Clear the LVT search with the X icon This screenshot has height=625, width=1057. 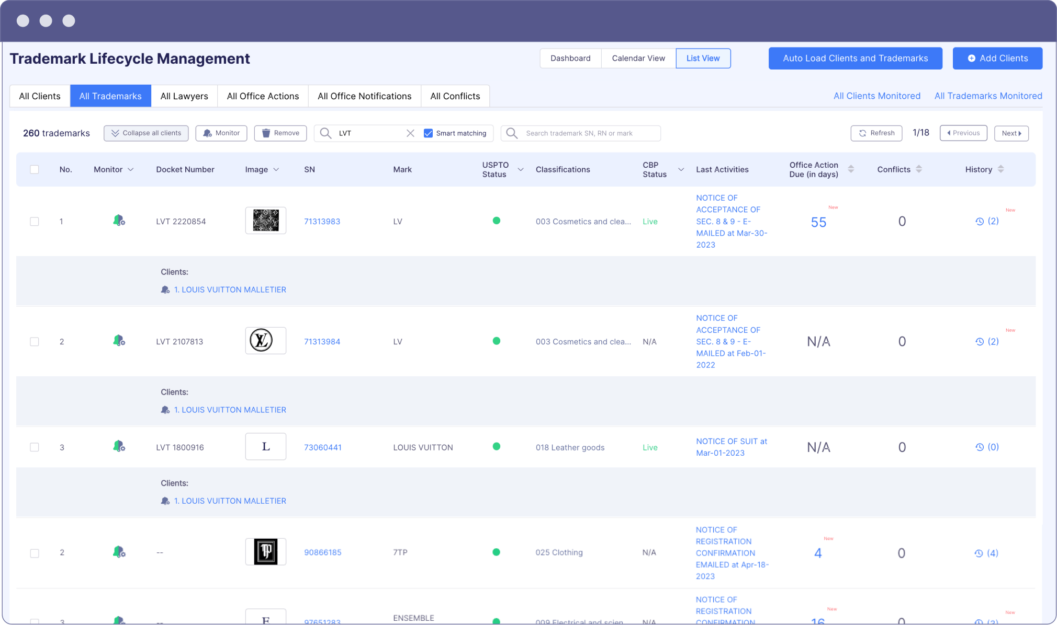410,133
